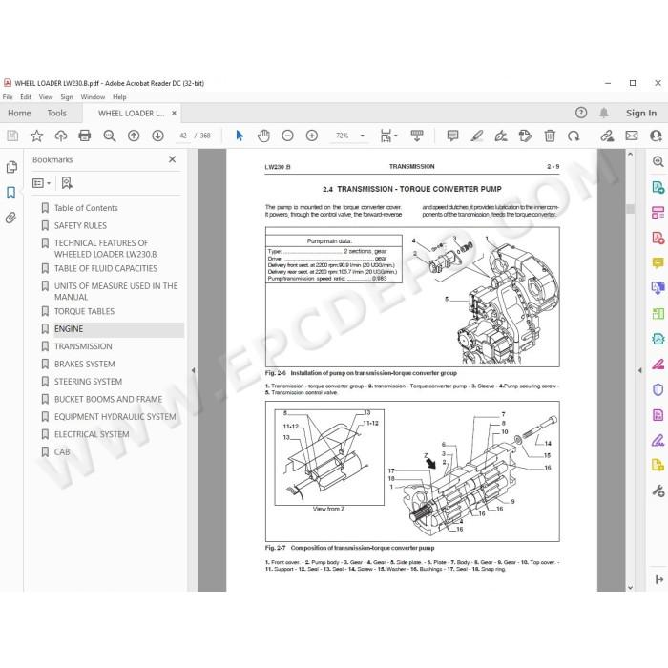Open CAB bookmark

[62, 452]
